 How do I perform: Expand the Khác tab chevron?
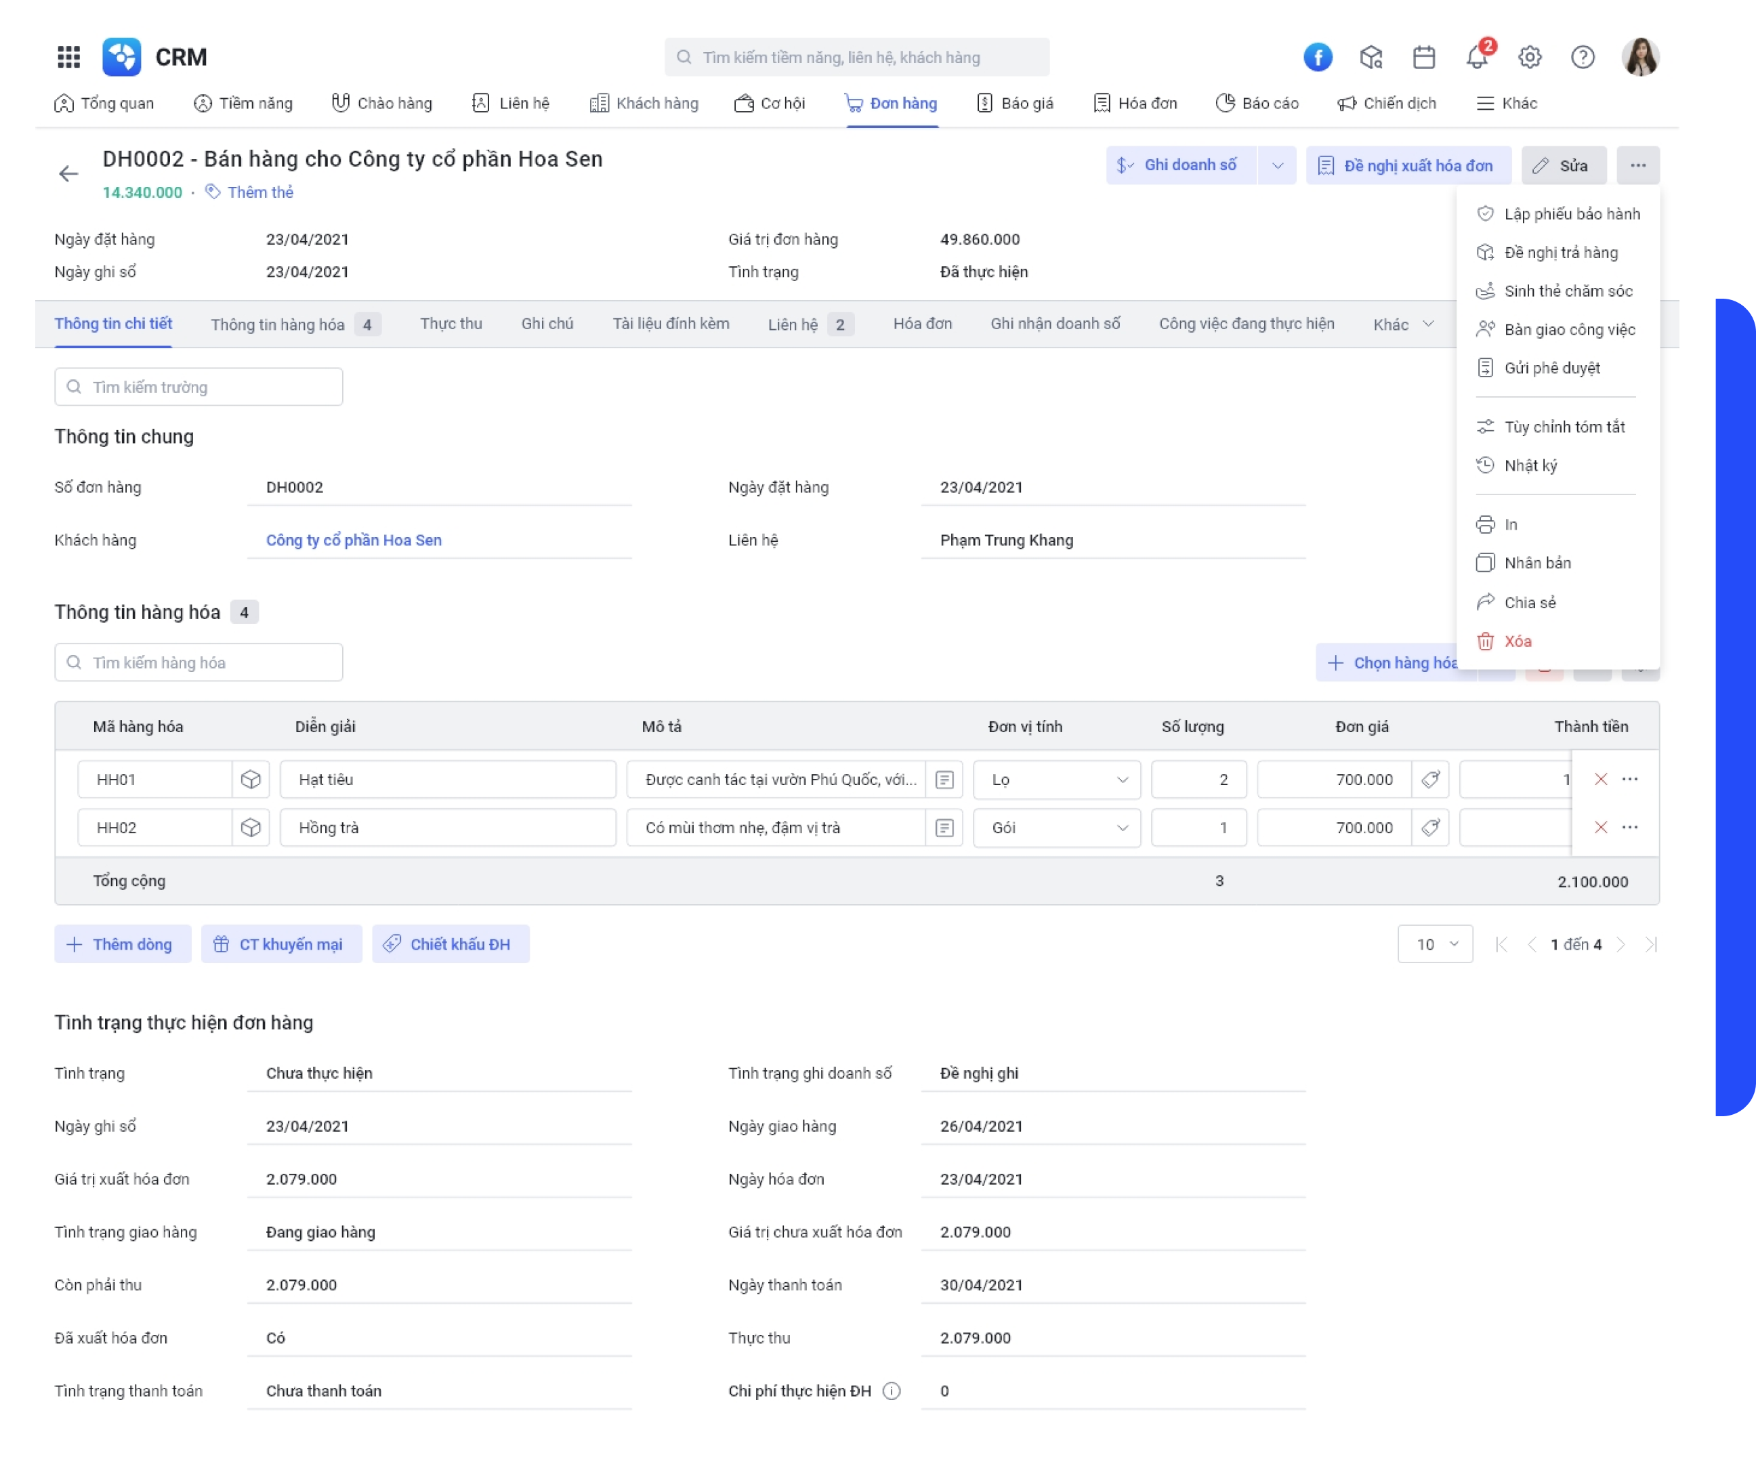coord(1427,324)
